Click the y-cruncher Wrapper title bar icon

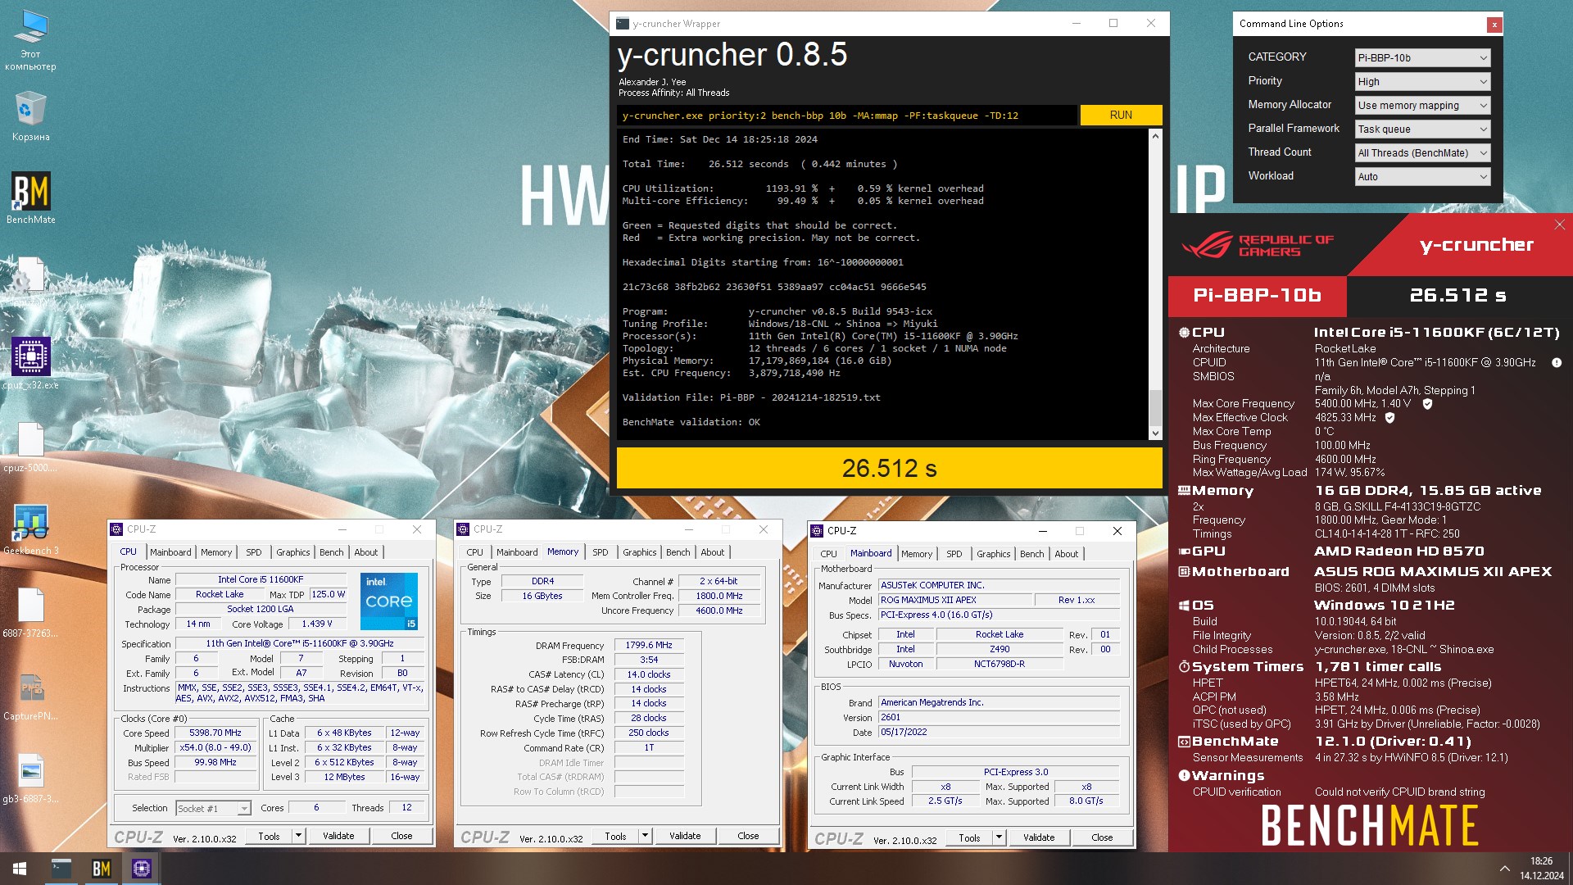click(623, 24)
